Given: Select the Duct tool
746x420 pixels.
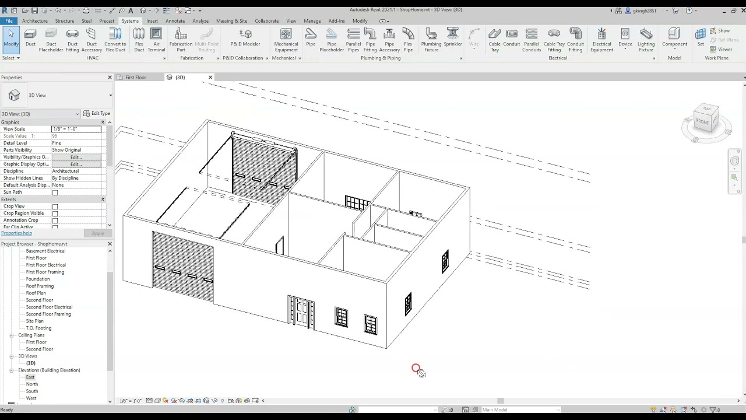Looking at the screenshot, I should 30,37.
